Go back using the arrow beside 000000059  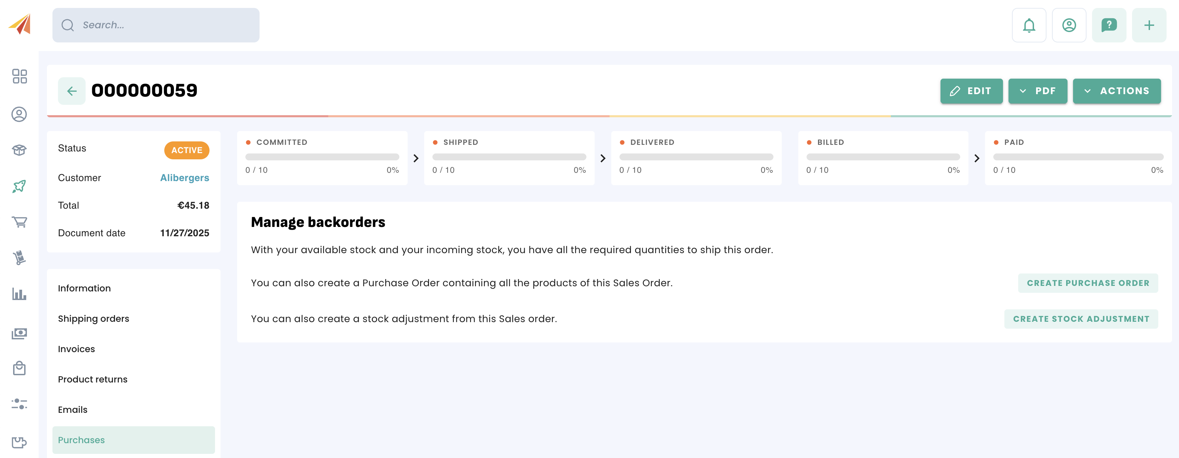72,91
